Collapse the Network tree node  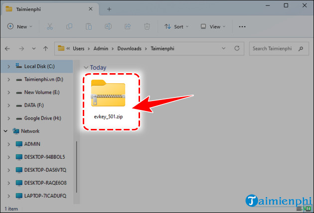[6, 131]
